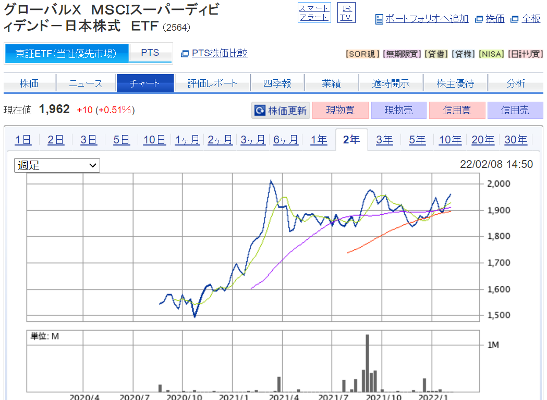Viewport: 547px width, 400px height.
Task: Click the 信用買 button
Action: coord(457,110)
